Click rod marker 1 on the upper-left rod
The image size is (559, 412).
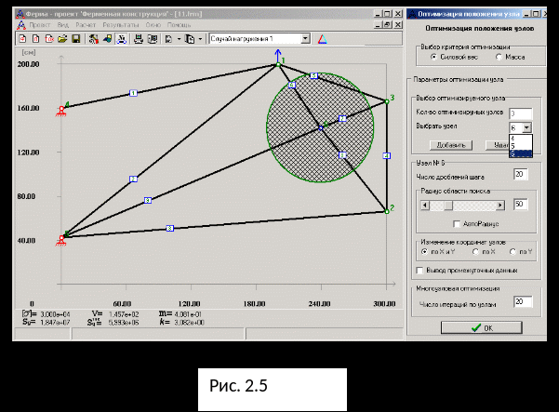(133, 93)
